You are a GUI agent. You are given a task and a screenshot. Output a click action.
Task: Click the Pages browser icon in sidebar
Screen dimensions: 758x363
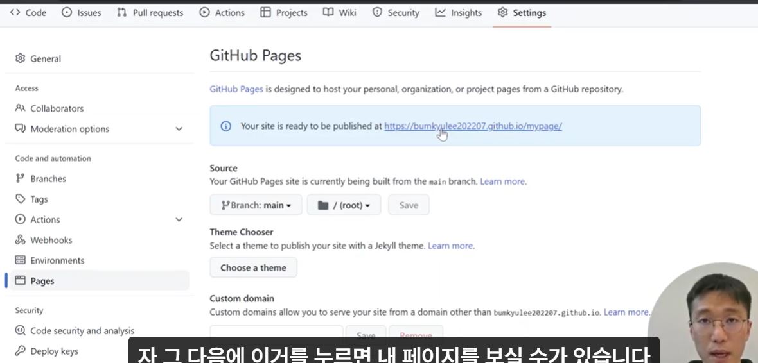pos(20,280)
